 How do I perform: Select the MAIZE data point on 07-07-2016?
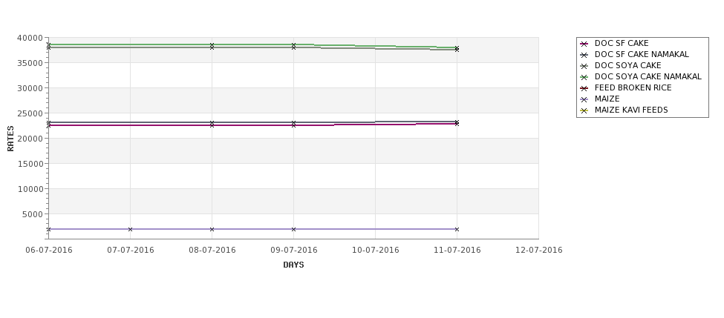click(x=131, y=230)
